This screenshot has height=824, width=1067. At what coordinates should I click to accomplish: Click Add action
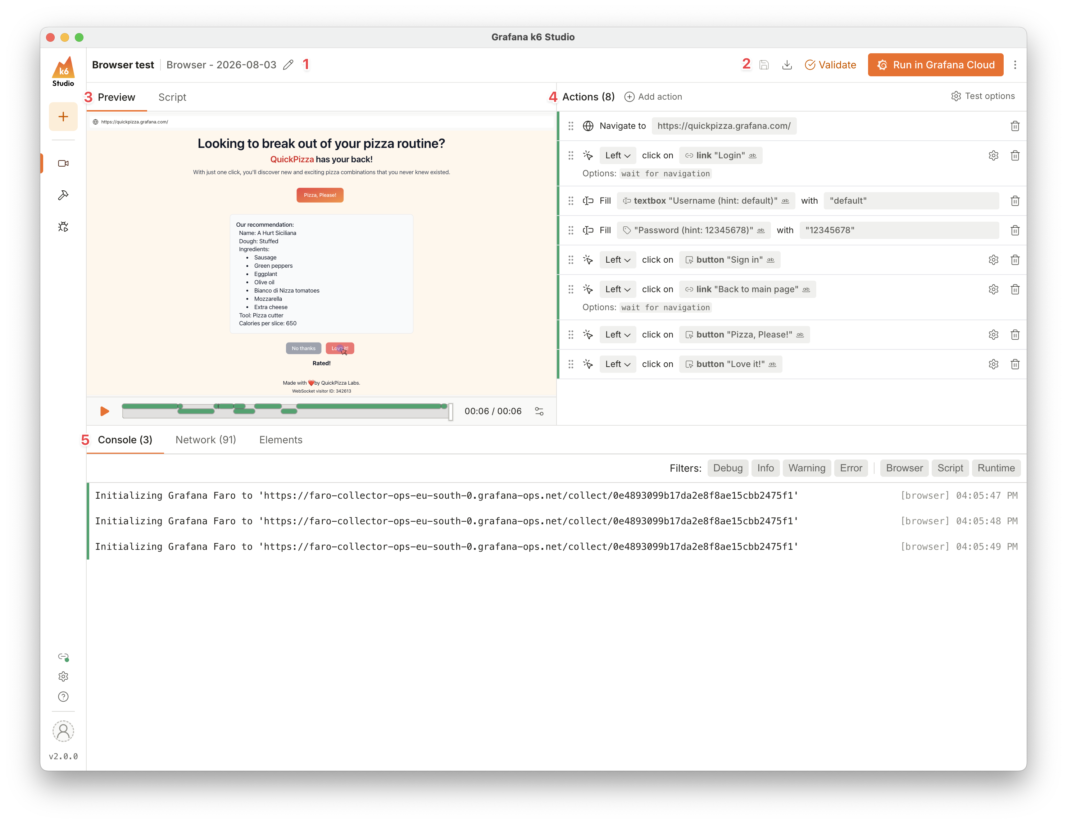[653, 97]
